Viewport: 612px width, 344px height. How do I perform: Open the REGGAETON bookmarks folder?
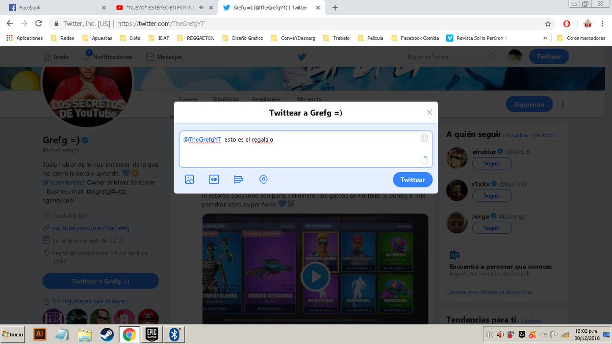click(196, 38)
